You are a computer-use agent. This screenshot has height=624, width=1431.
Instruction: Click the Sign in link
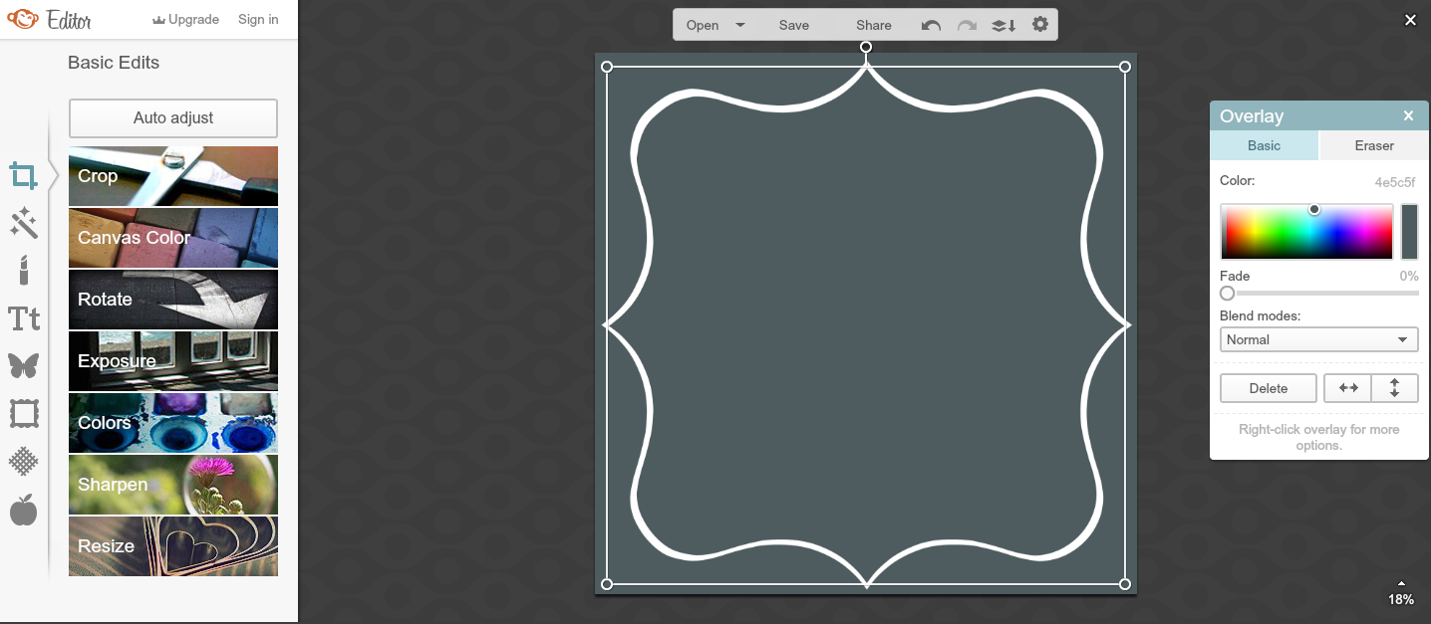(258, 19)
